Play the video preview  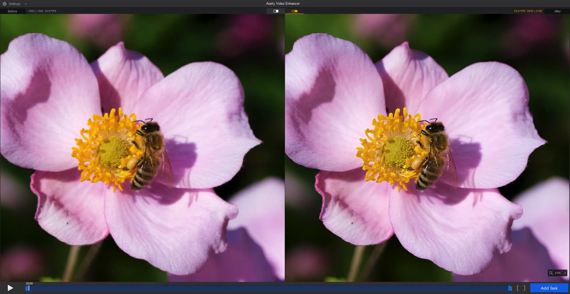tap(10, 288)
